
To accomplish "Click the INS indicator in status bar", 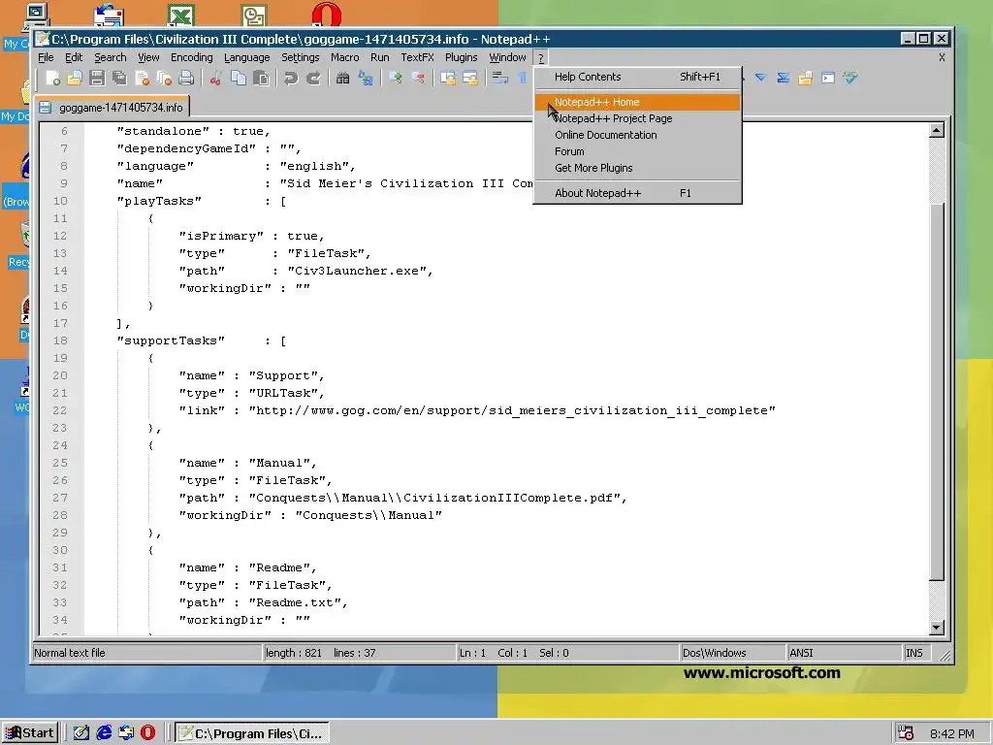I will click(x=913, y=653).
